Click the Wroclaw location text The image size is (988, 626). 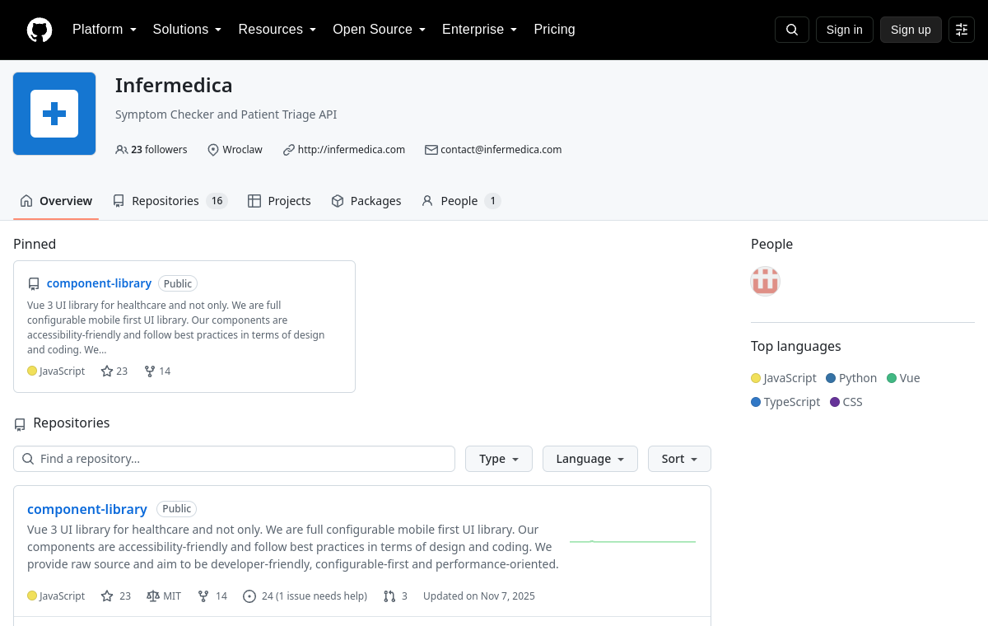click(x=242, y=150)
